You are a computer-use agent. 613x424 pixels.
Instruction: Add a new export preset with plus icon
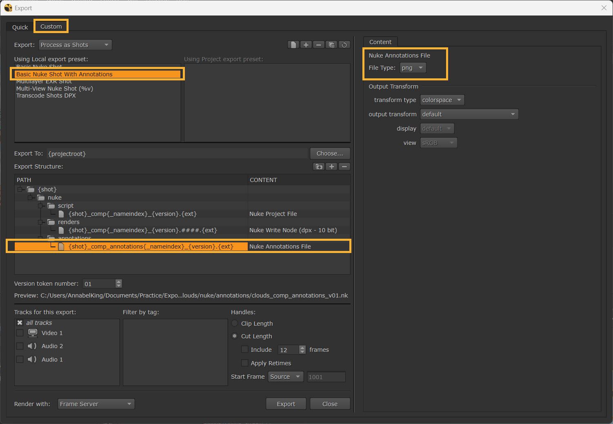click(306, 45)
